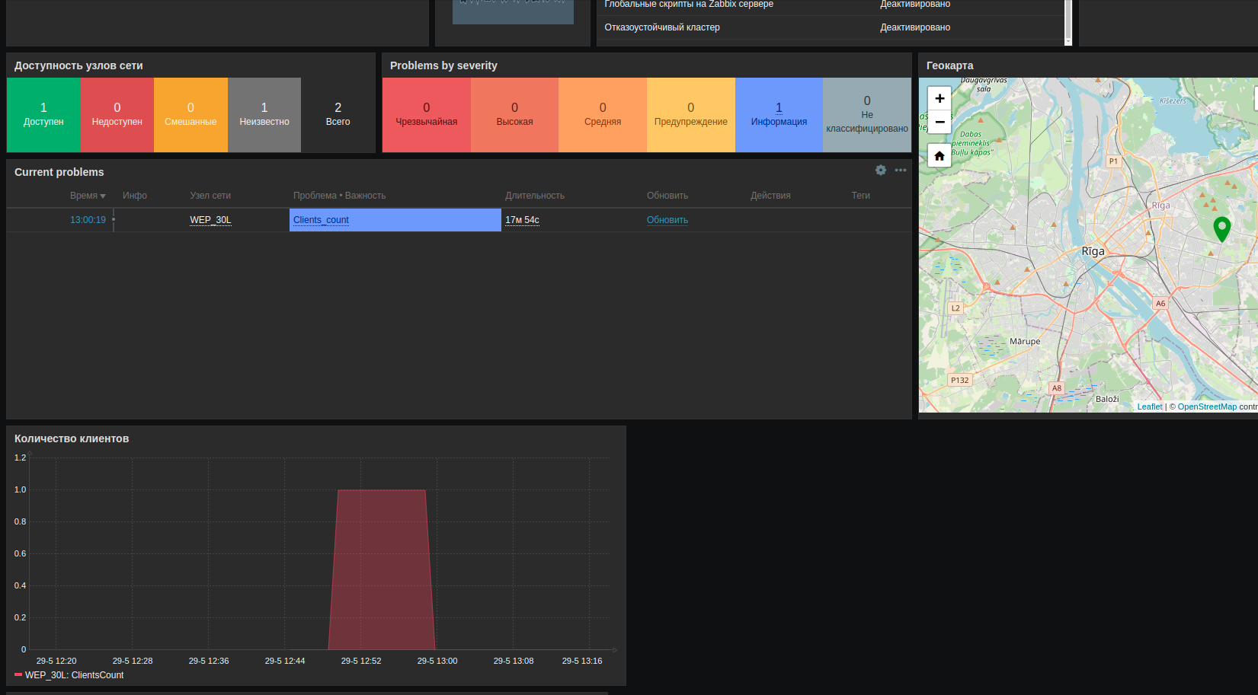Click the 17м 54с duration value
This screenshot has height=695, width=1258.
point(522,220)
